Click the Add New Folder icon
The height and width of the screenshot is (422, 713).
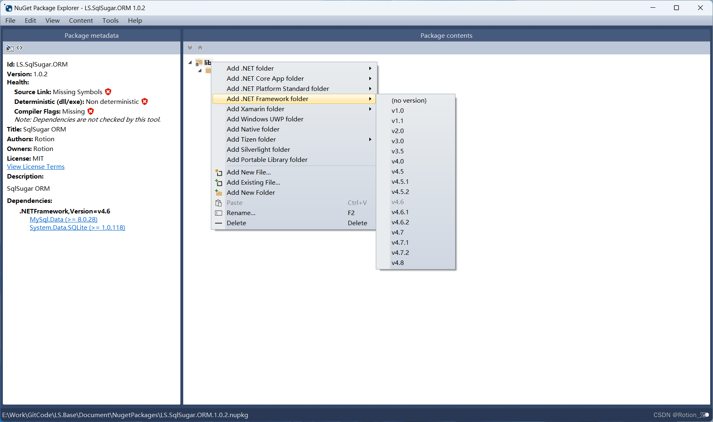pyautogui.click(x=219, y=192)
